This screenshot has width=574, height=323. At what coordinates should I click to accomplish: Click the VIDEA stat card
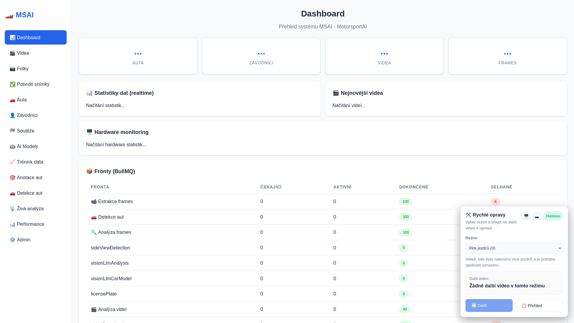pos(384,56)
